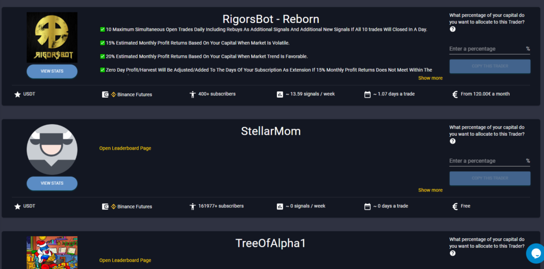
Task: Click the wallet icon beside RigorsBot Binance Futures
Action: click(105, 94)
